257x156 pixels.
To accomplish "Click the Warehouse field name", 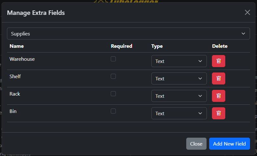I will tap(22, 59).
